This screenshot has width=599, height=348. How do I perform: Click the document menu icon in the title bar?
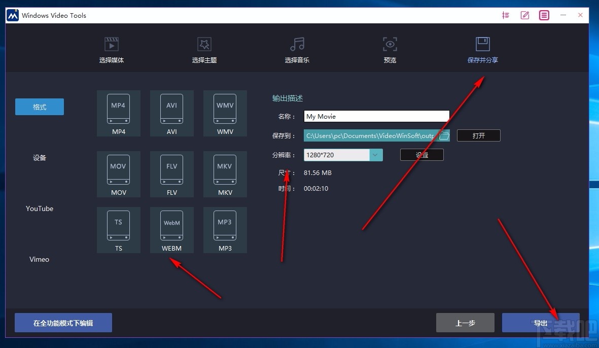[x=544, y=15]
